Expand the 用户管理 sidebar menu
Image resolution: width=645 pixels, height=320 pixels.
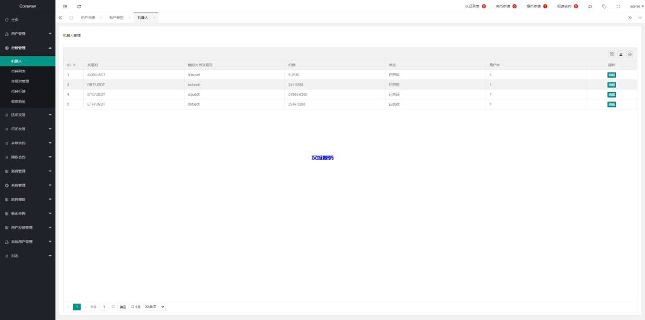point(28,33)
